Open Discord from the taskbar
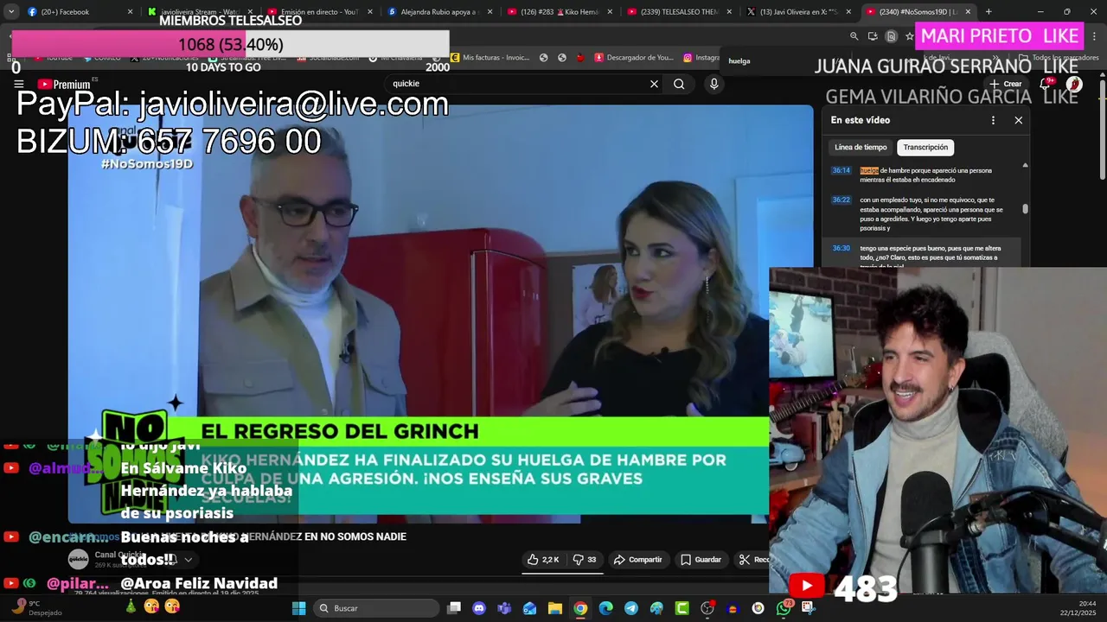 point(479,608)
